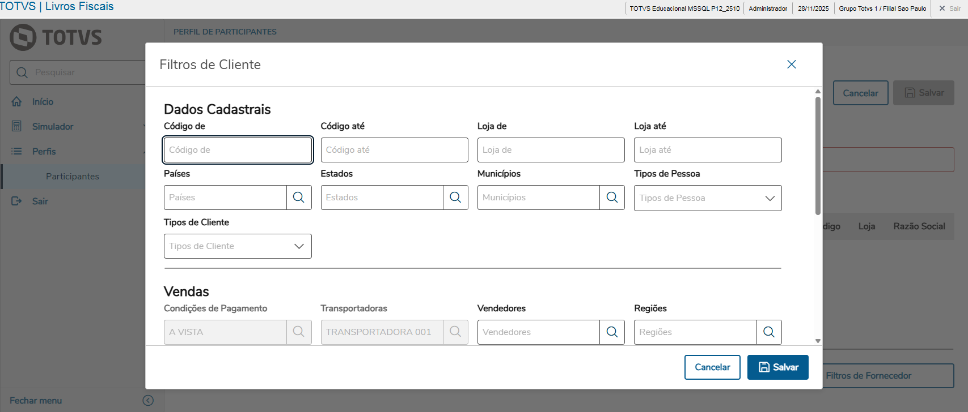The width and height of the screenshot is (968, 412).
Task: Click the Início home icon
Action: coord(17,102)
